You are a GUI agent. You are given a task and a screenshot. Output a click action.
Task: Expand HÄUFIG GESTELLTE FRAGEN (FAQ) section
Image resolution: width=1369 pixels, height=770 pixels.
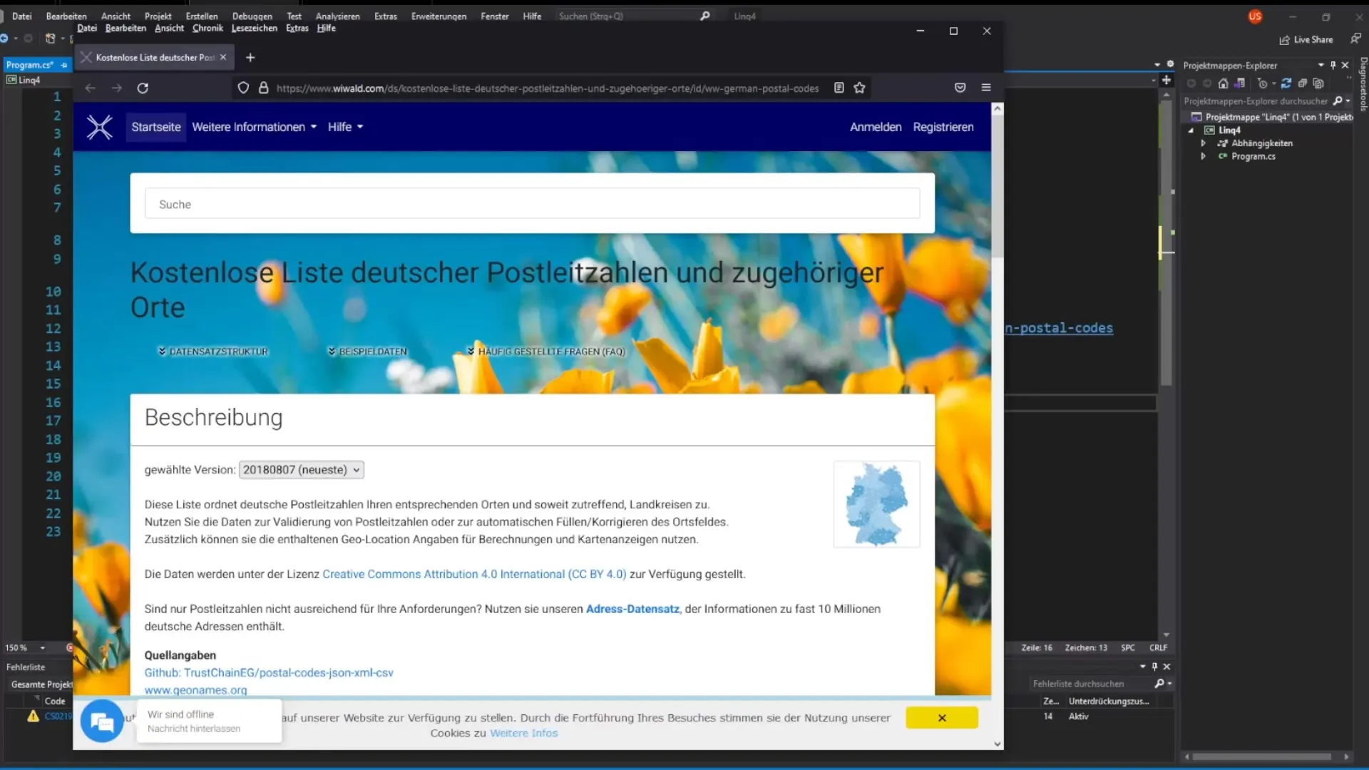(x=545, y=351)
